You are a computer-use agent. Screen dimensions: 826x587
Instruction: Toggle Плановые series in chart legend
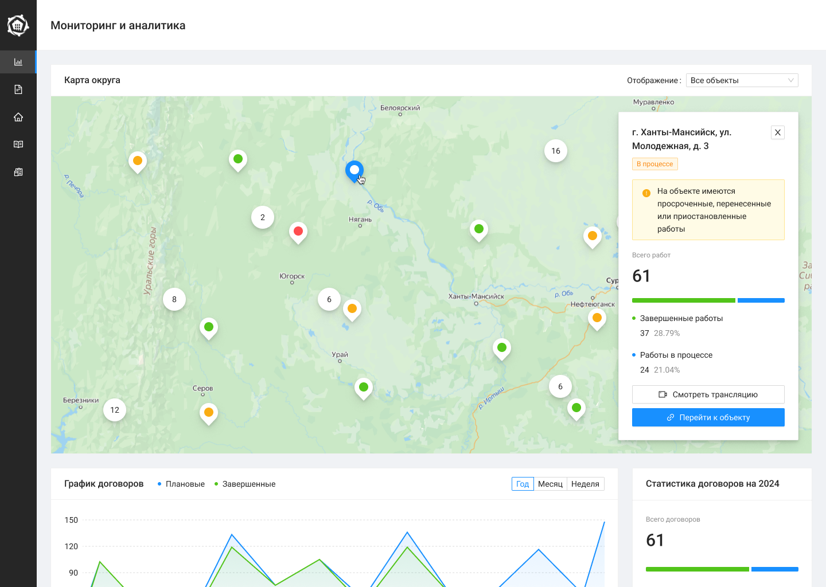[x=181, y=484]
